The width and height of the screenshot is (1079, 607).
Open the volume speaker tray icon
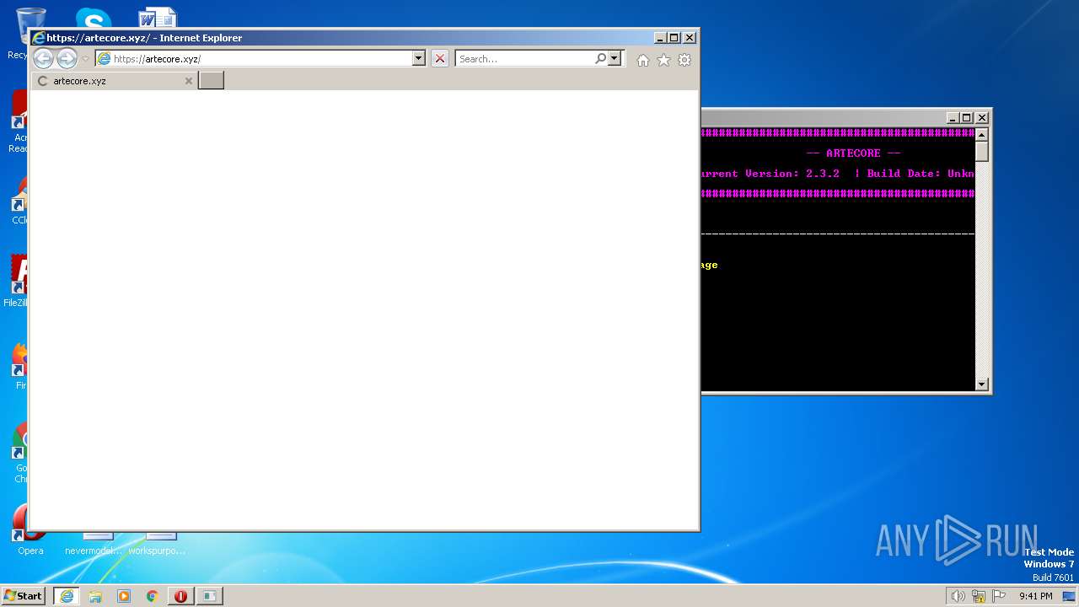click(958, 596)
